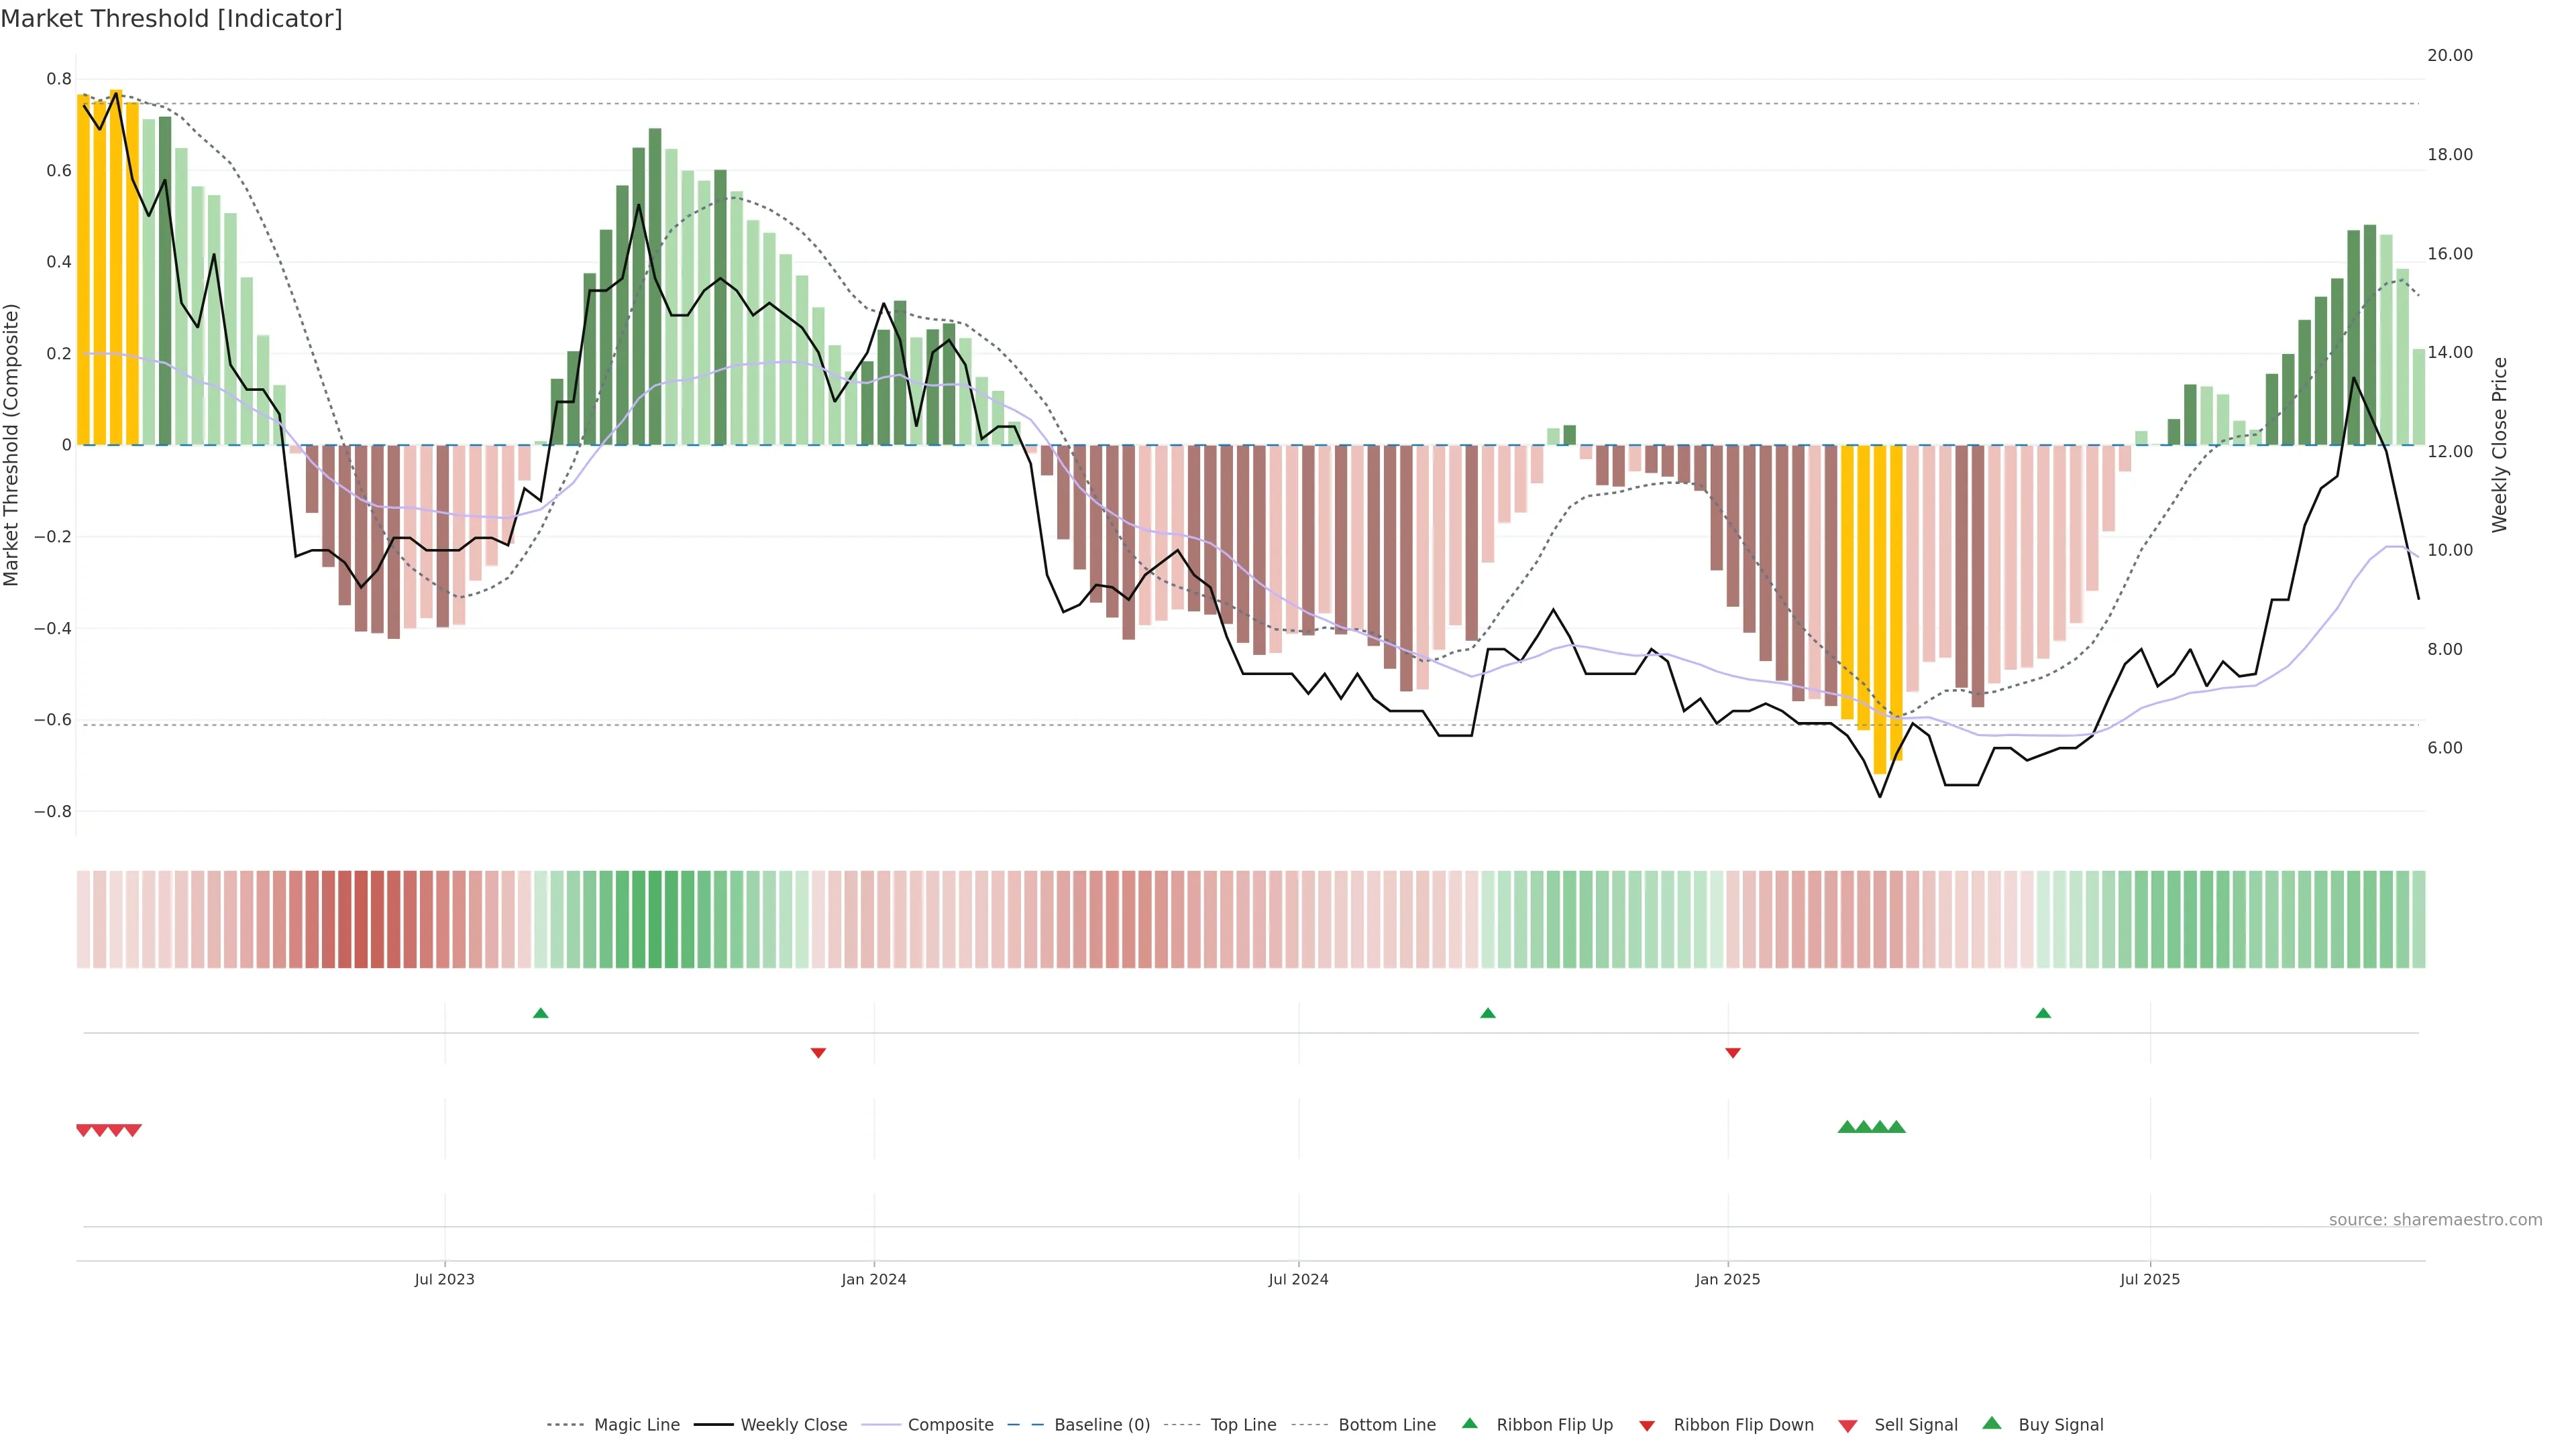Viewport: 2576px width, 1448px height.
Task: Click the last green buy signal triangle in 2025
Action: click(x=1897, y=1127)
